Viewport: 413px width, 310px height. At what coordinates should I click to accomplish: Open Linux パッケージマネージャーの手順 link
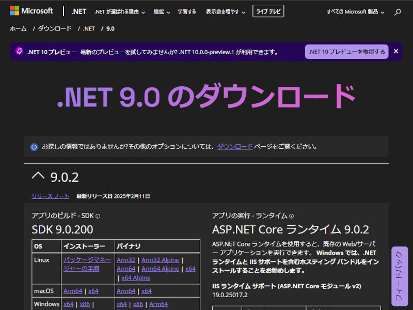pos(87,264)
